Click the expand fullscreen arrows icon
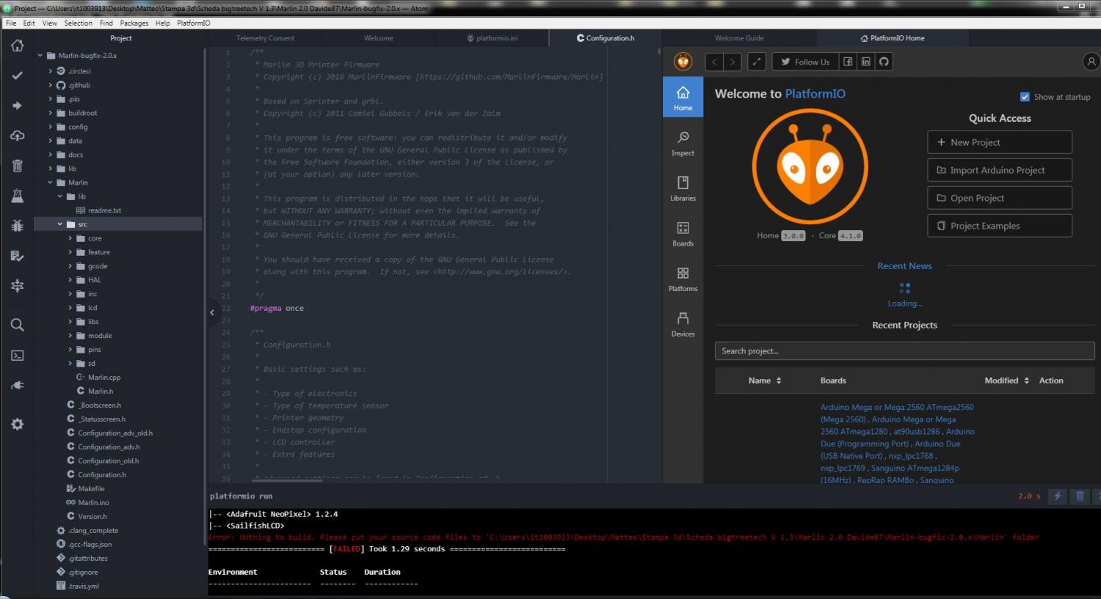Image resolution: width=1101 pixels, height=599 pixels. 757,62
